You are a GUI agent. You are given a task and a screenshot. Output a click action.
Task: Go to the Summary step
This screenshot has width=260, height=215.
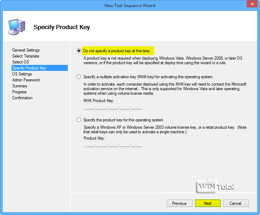20,86
